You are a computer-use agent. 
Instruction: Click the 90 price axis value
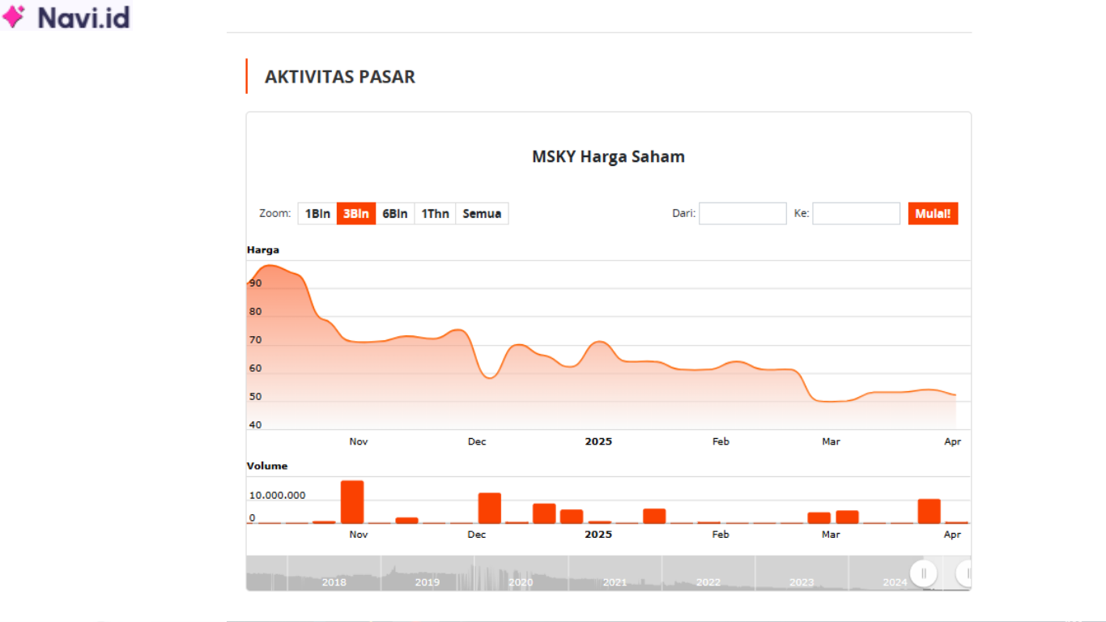point(256,283)
